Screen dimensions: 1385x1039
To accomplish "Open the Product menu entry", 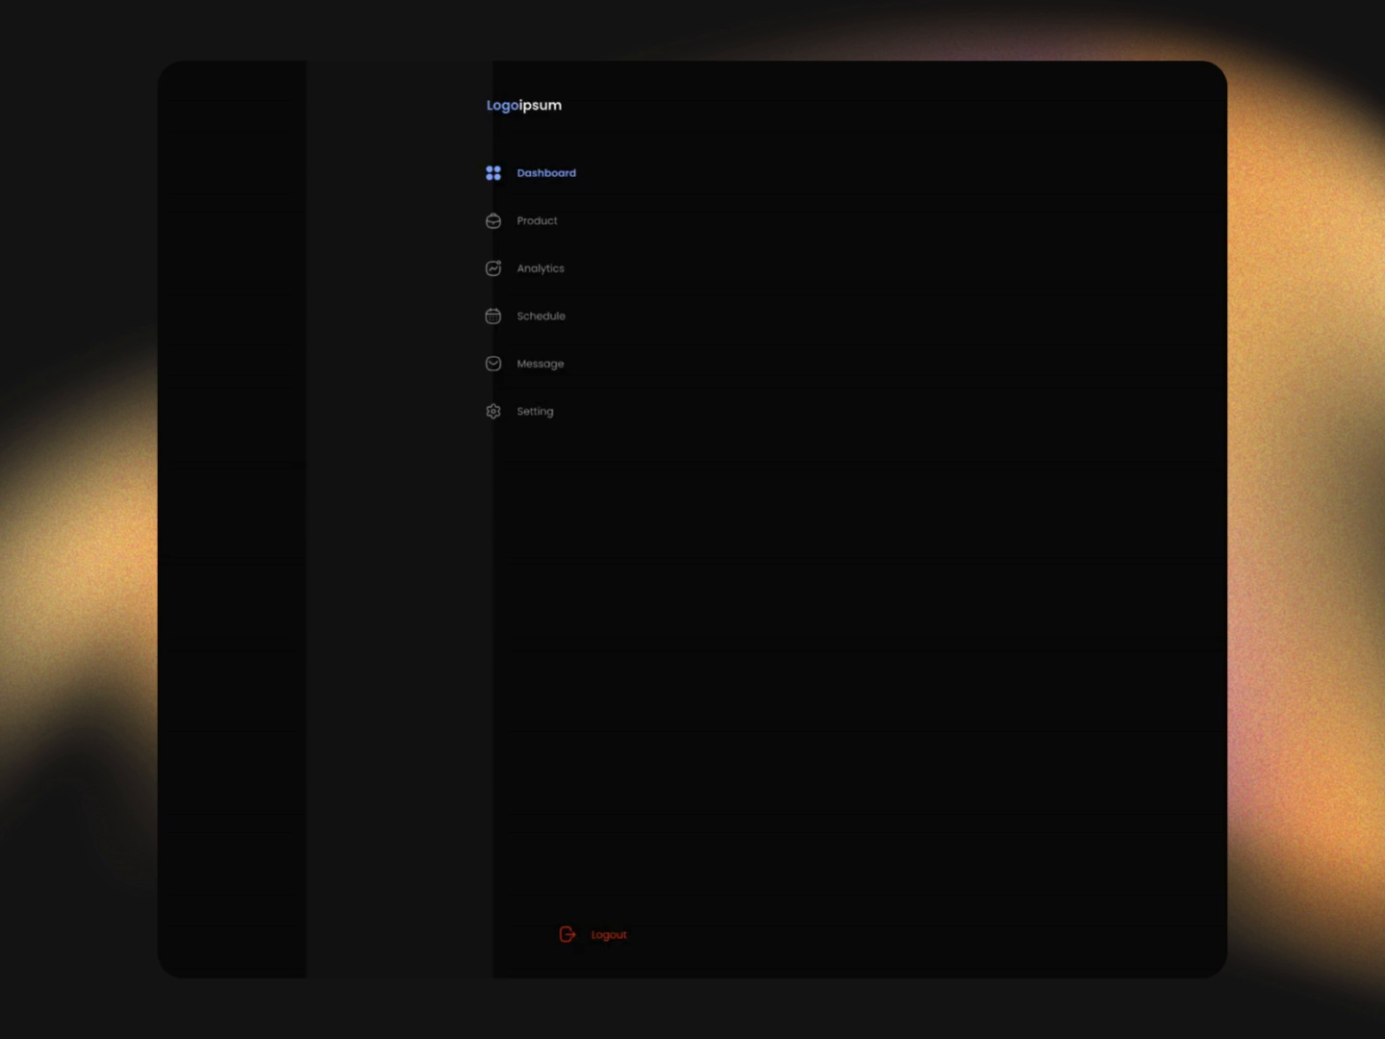I will click(x=537, y=220).
